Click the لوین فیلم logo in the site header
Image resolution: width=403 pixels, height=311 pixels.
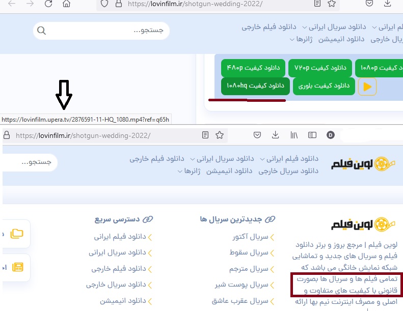coord(363,164)
